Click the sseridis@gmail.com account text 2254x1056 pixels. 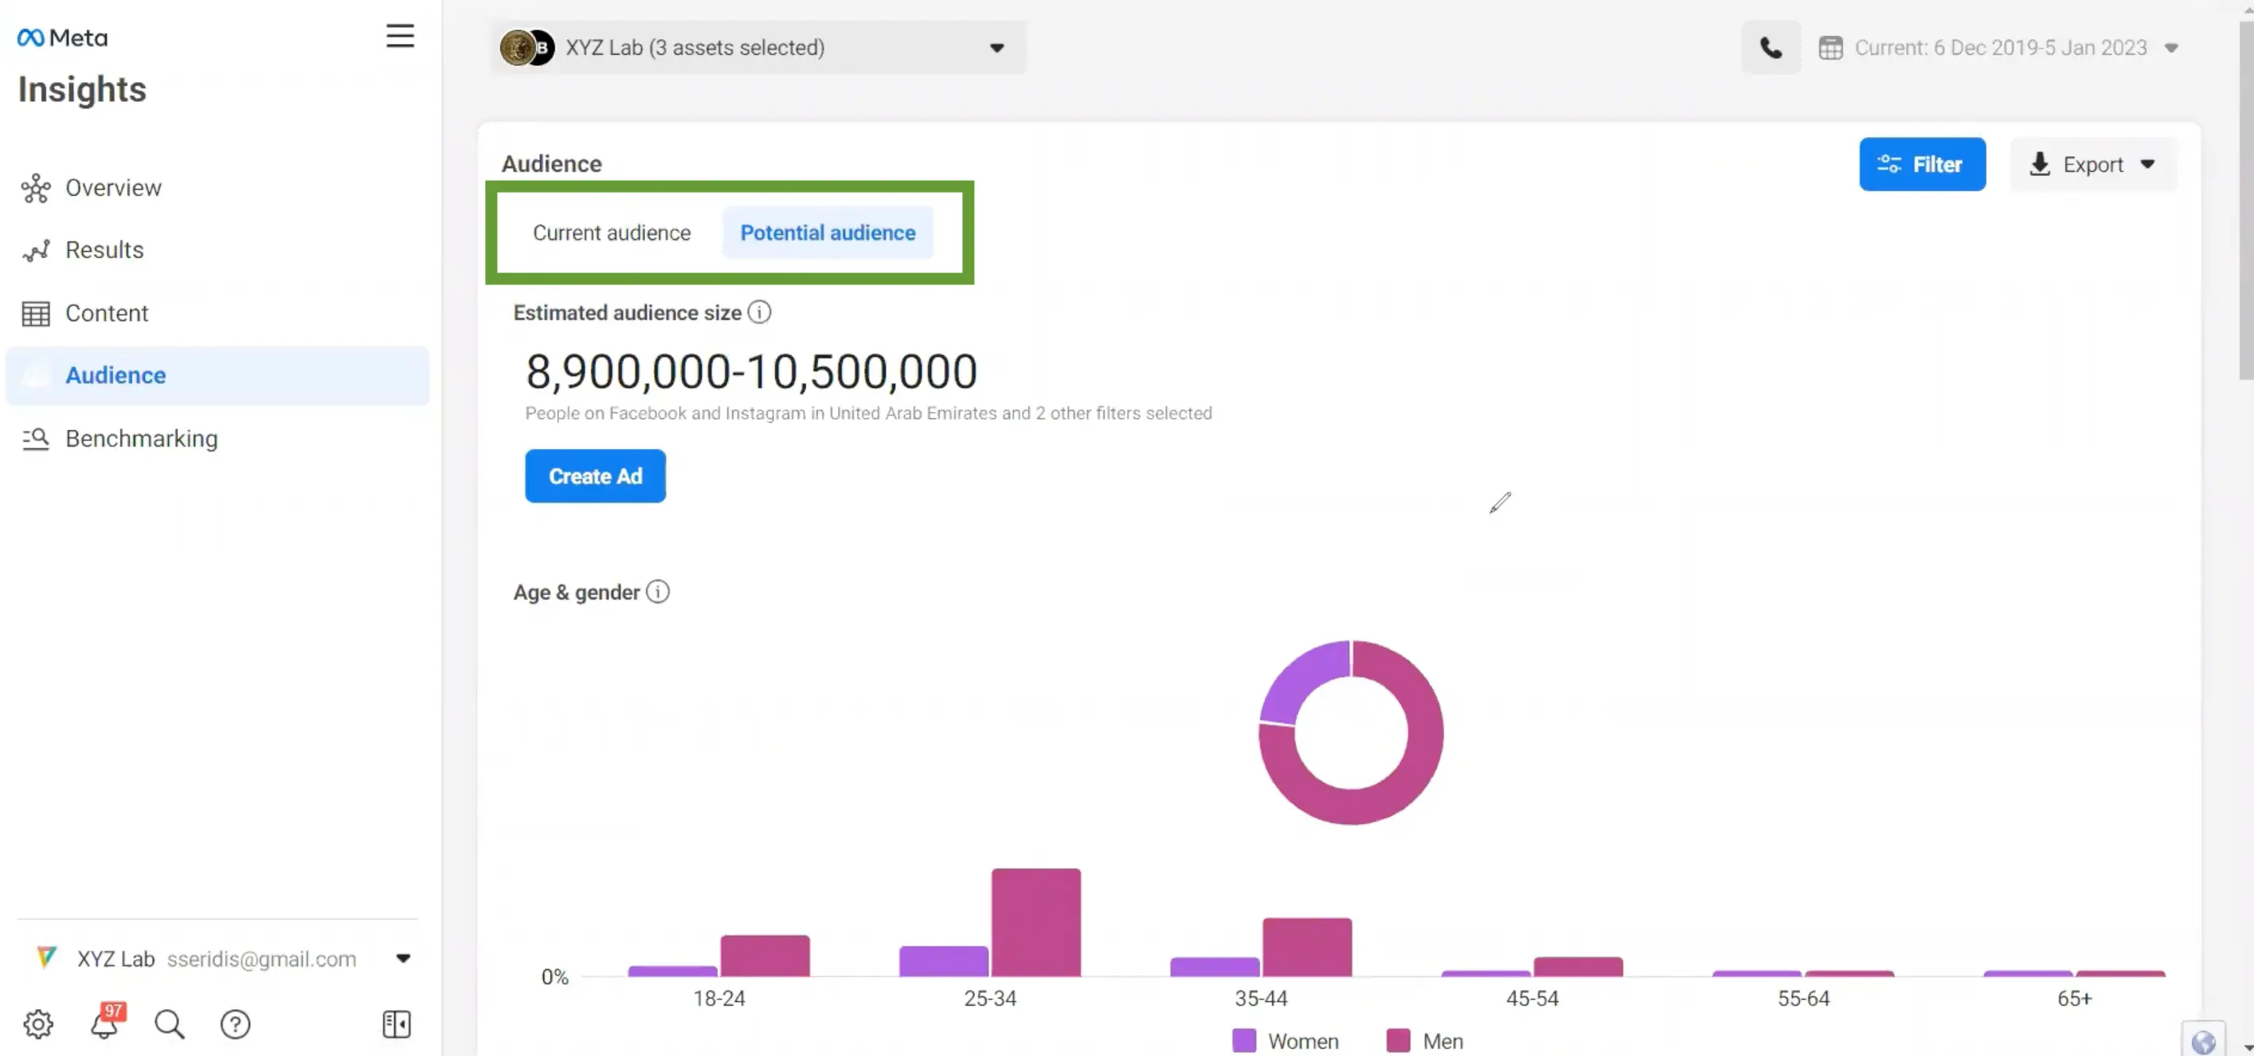[x=261, y=959]
